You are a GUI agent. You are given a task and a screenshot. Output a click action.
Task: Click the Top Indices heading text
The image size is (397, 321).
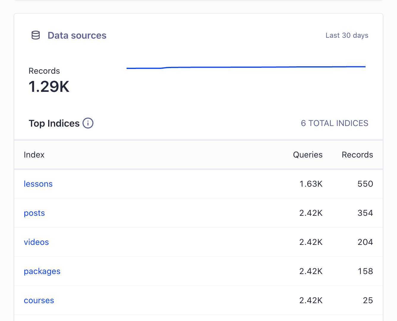coord(54,123)
